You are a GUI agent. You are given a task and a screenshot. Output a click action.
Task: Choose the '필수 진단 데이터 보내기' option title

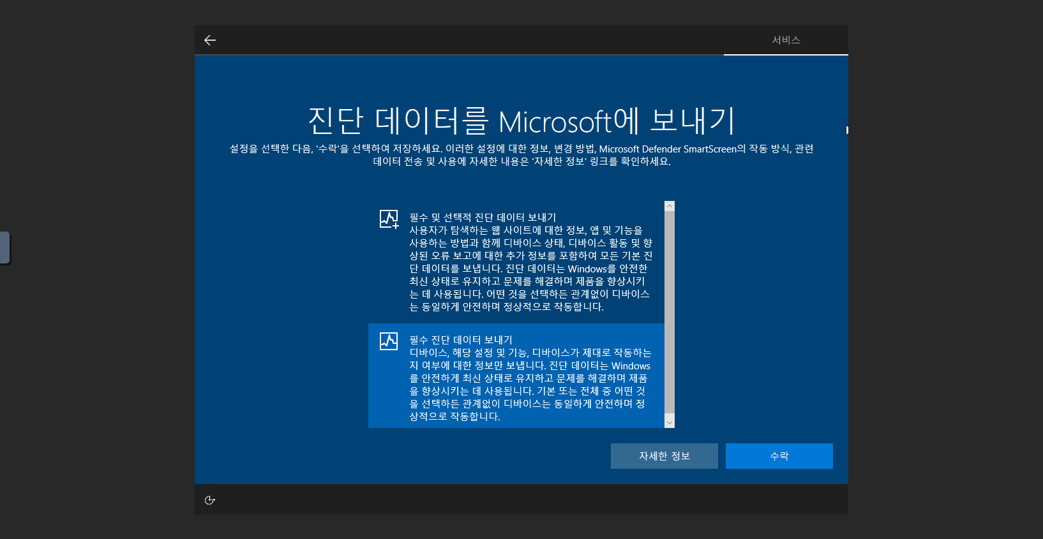(x=460, y=340)
